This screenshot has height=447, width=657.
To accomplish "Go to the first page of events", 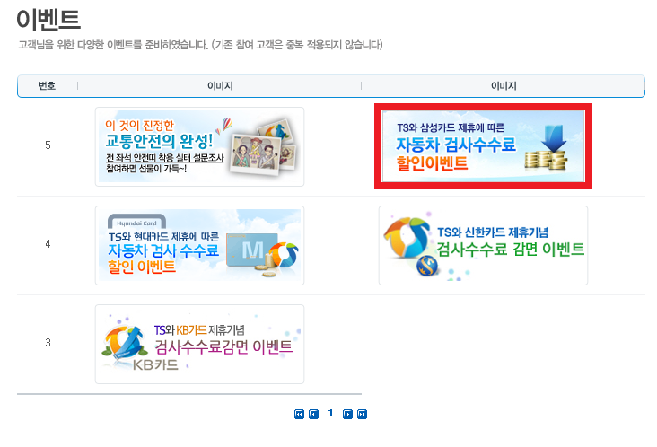I will [x=299, y=414].
